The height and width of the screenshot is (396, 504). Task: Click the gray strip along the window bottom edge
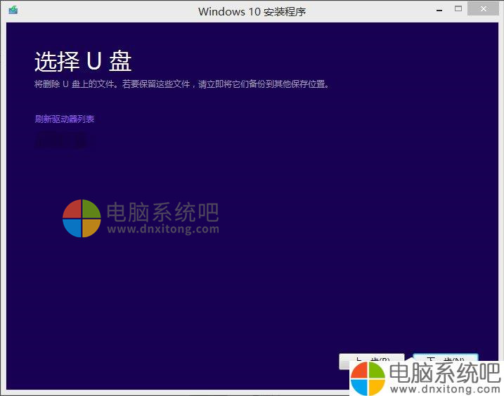(176, 392)
